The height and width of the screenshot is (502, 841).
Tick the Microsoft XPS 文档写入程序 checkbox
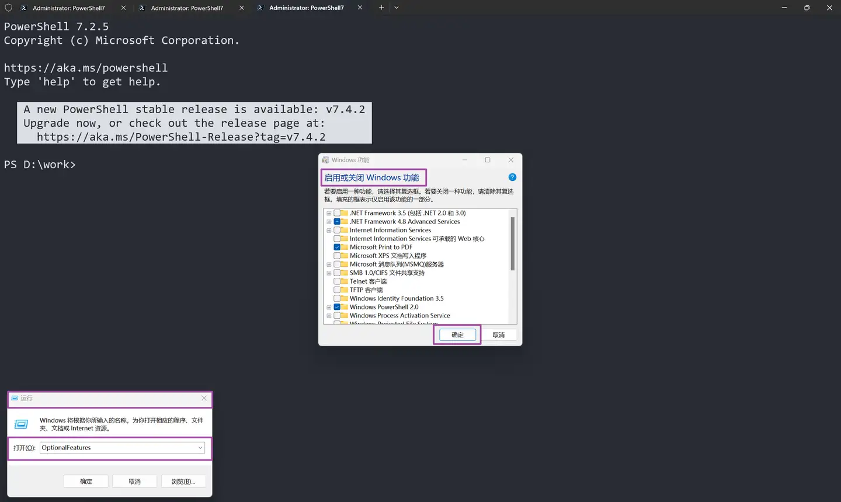[x=337, y=256]
